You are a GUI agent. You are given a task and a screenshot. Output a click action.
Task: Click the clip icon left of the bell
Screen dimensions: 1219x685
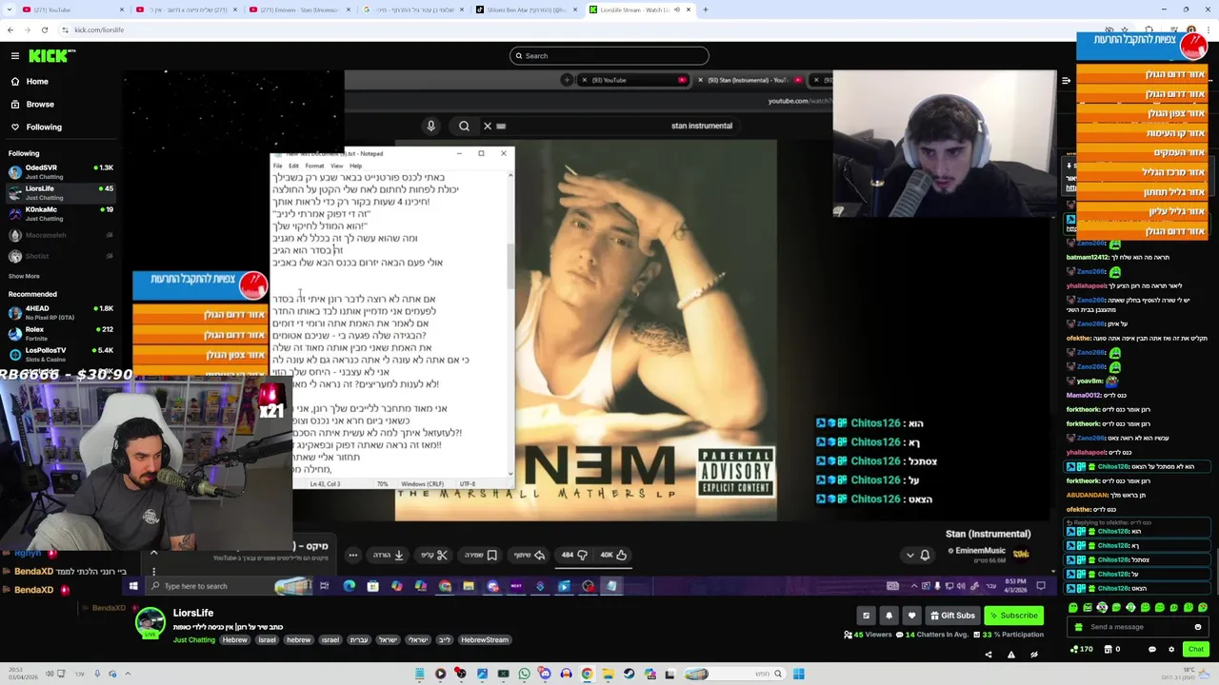pos(866,616)
